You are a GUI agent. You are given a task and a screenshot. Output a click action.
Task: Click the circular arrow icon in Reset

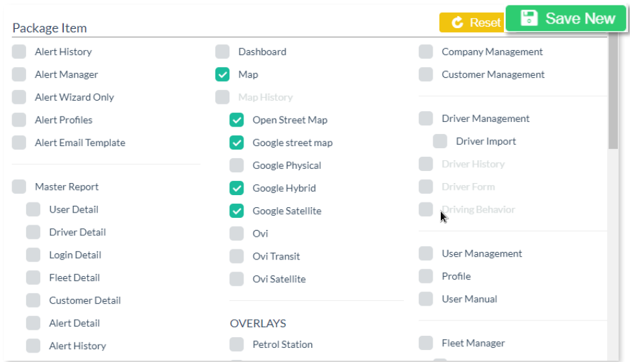458,22
